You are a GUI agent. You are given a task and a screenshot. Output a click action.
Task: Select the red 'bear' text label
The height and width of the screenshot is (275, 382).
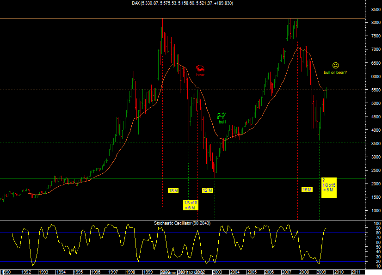pos(201,75)
